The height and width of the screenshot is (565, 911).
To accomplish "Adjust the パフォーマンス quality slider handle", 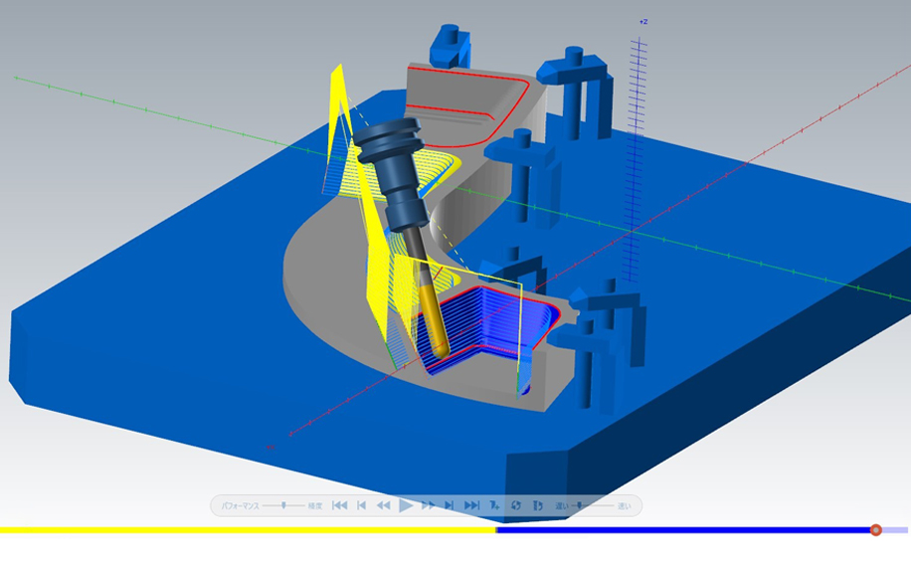I will click(x=283, y=505).
